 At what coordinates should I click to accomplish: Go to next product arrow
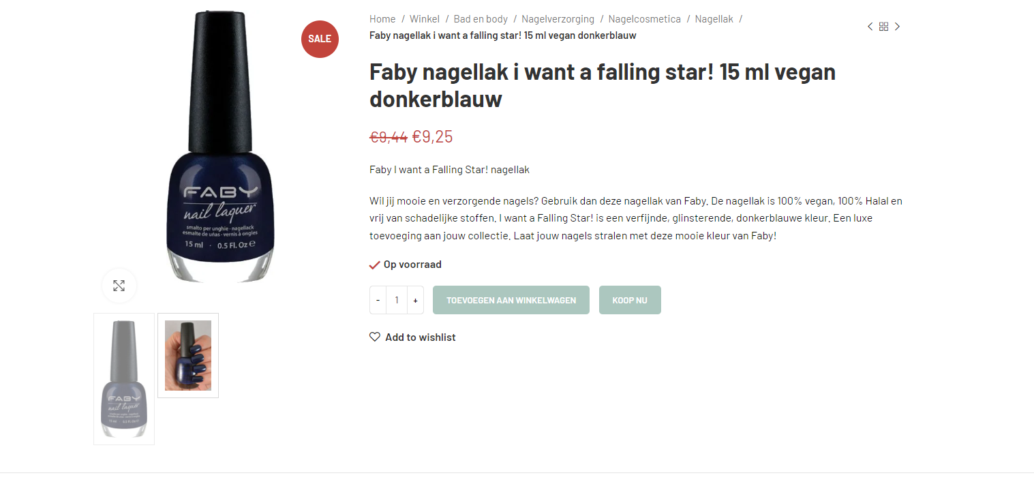point(897,27)
